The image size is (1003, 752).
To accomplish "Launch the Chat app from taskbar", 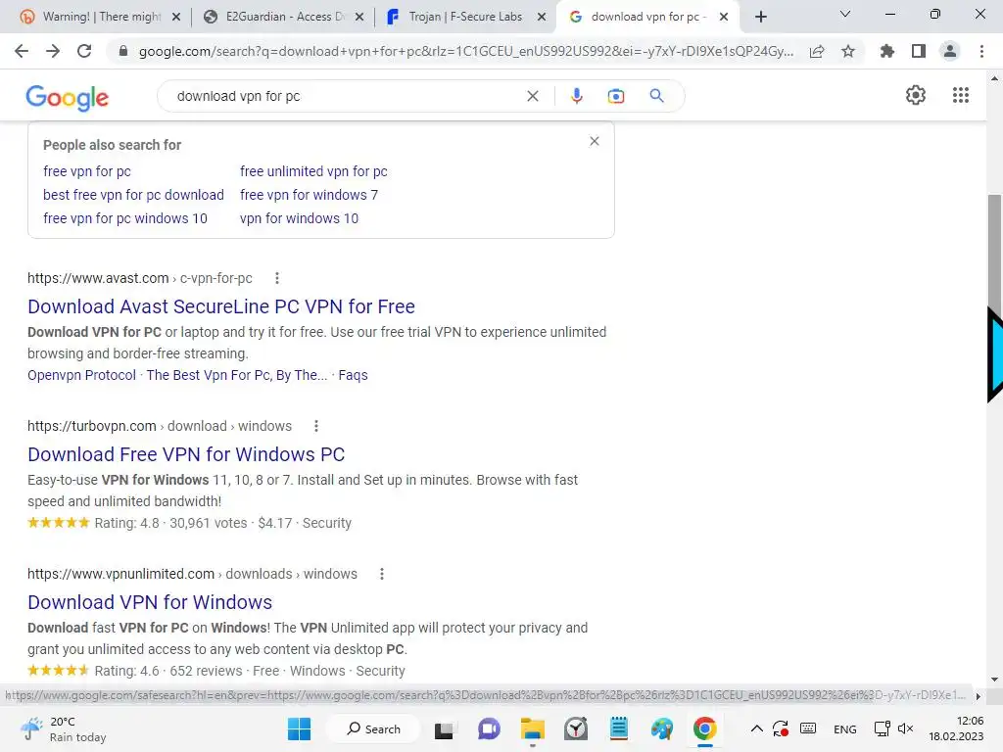I will click(489, 728).
